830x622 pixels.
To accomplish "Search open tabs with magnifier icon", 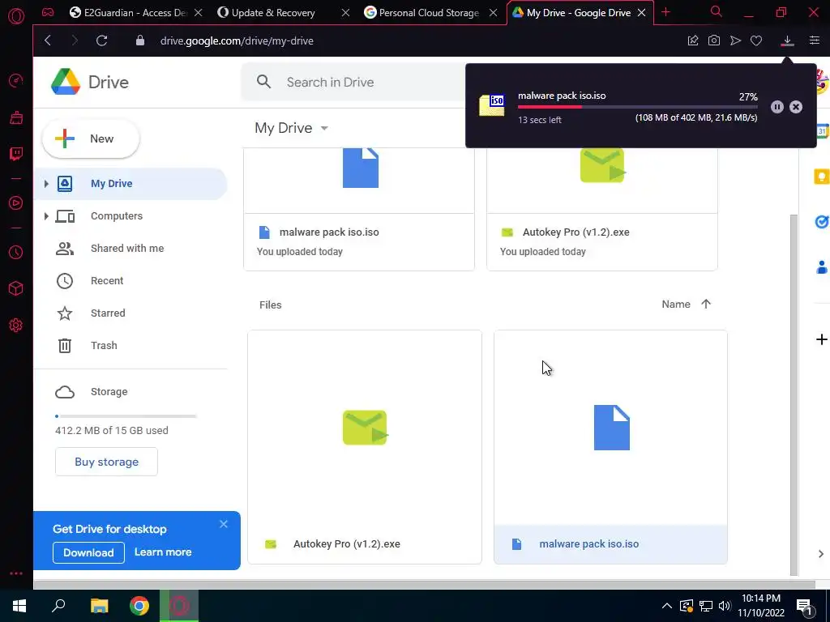I will coord(717,11).
